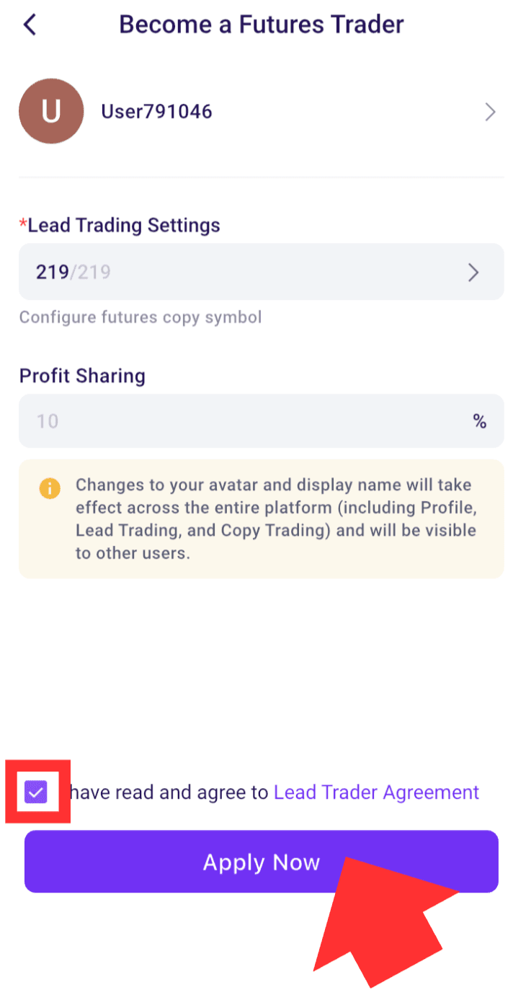Click the Profit Sharing label
This screenshot has width=513, height=1008.
(x=82, y=376)
